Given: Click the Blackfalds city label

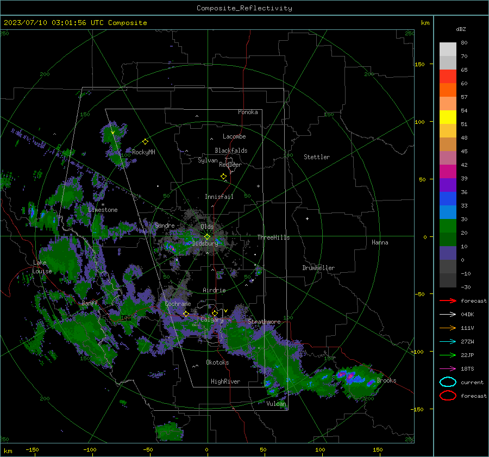Looking at the screenshot, I should tap(231, 151).
